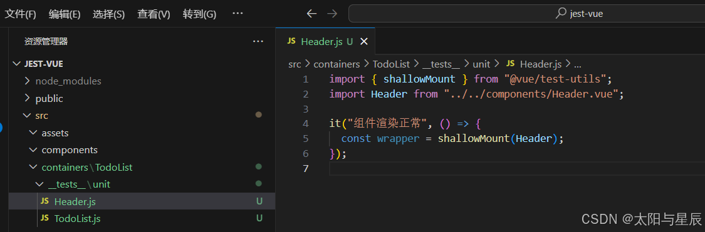Click the U git status beside Header.js
Viewport: 705px width, 232px height.
tap(259, 201)
